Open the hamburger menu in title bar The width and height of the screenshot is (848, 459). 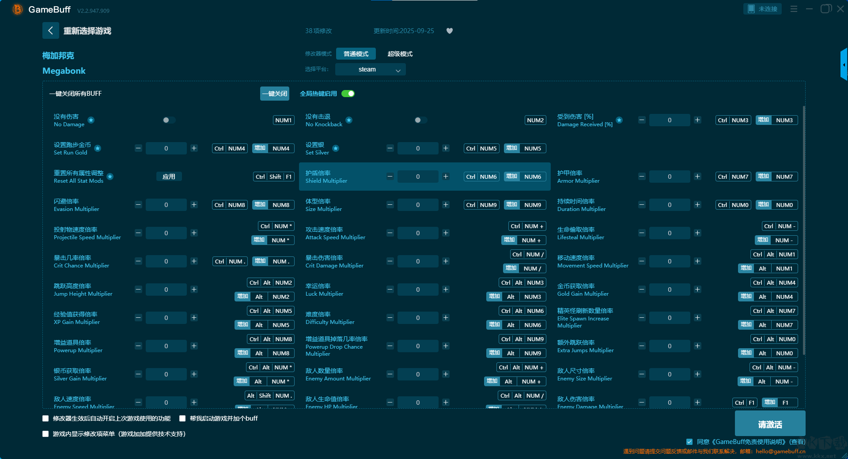click(x=794, y=9)
